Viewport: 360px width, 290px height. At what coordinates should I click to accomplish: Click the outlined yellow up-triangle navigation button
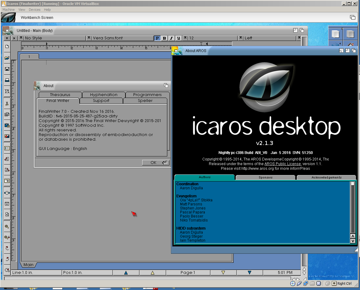[152, 273]
